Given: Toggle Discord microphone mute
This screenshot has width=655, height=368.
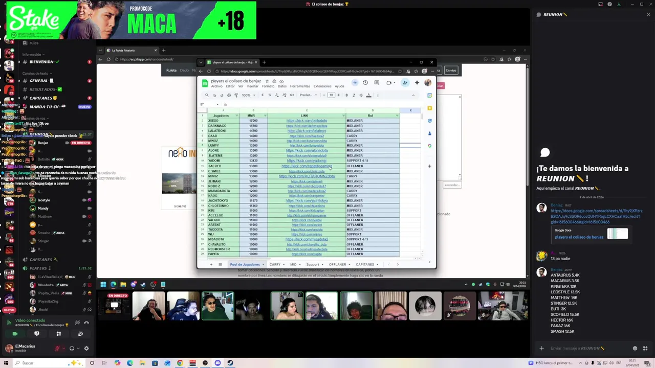Looking at the screenshot, I should [x=58, y=349].
